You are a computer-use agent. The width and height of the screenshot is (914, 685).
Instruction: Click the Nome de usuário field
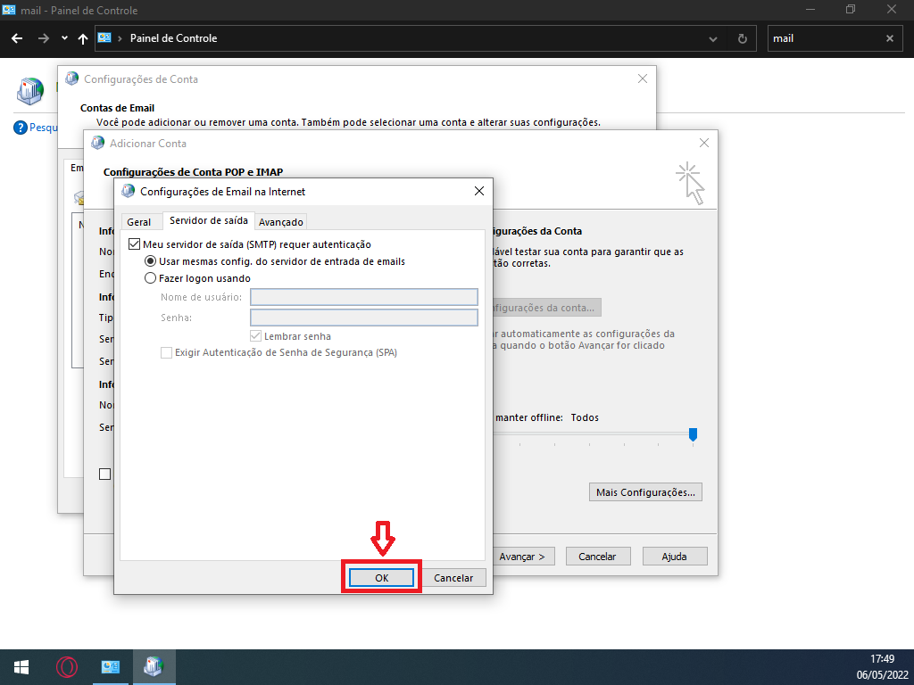pos(364,297)
